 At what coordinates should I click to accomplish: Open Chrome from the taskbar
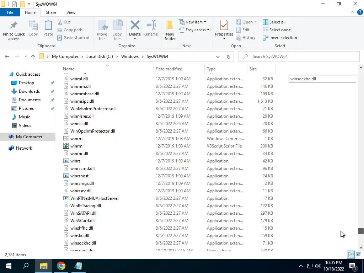(x=61, y=266)
